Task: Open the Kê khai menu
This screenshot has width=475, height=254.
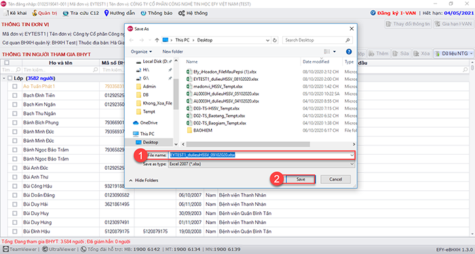Action: tap(15, 13)
